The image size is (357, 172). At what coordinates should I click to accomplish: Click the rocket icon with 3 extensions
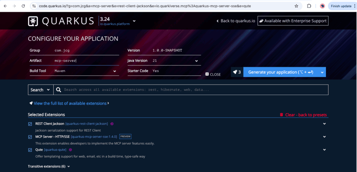[x=237, y=72]
